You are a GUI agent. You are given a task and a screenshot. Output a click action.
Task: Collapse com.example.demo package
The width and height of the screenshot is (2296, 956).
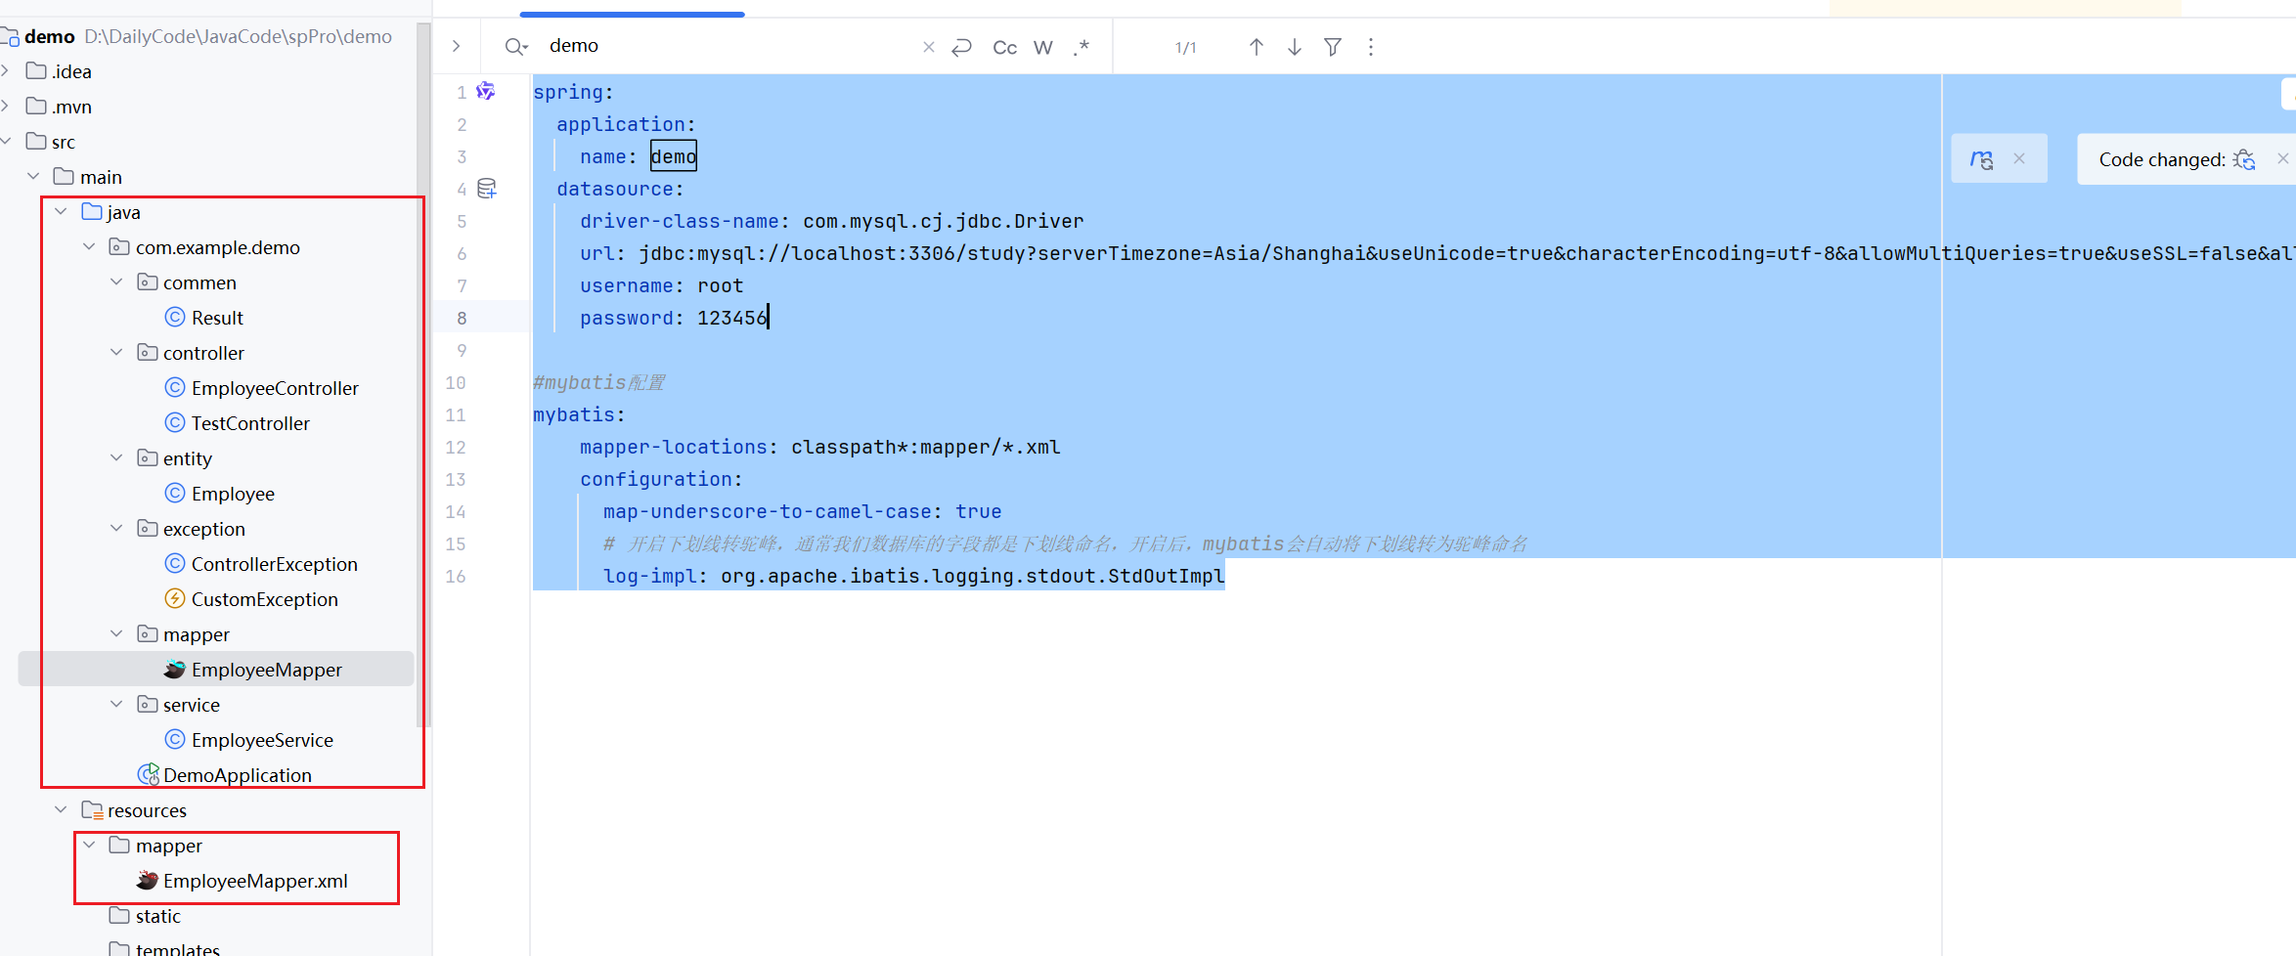pos(89,246)
